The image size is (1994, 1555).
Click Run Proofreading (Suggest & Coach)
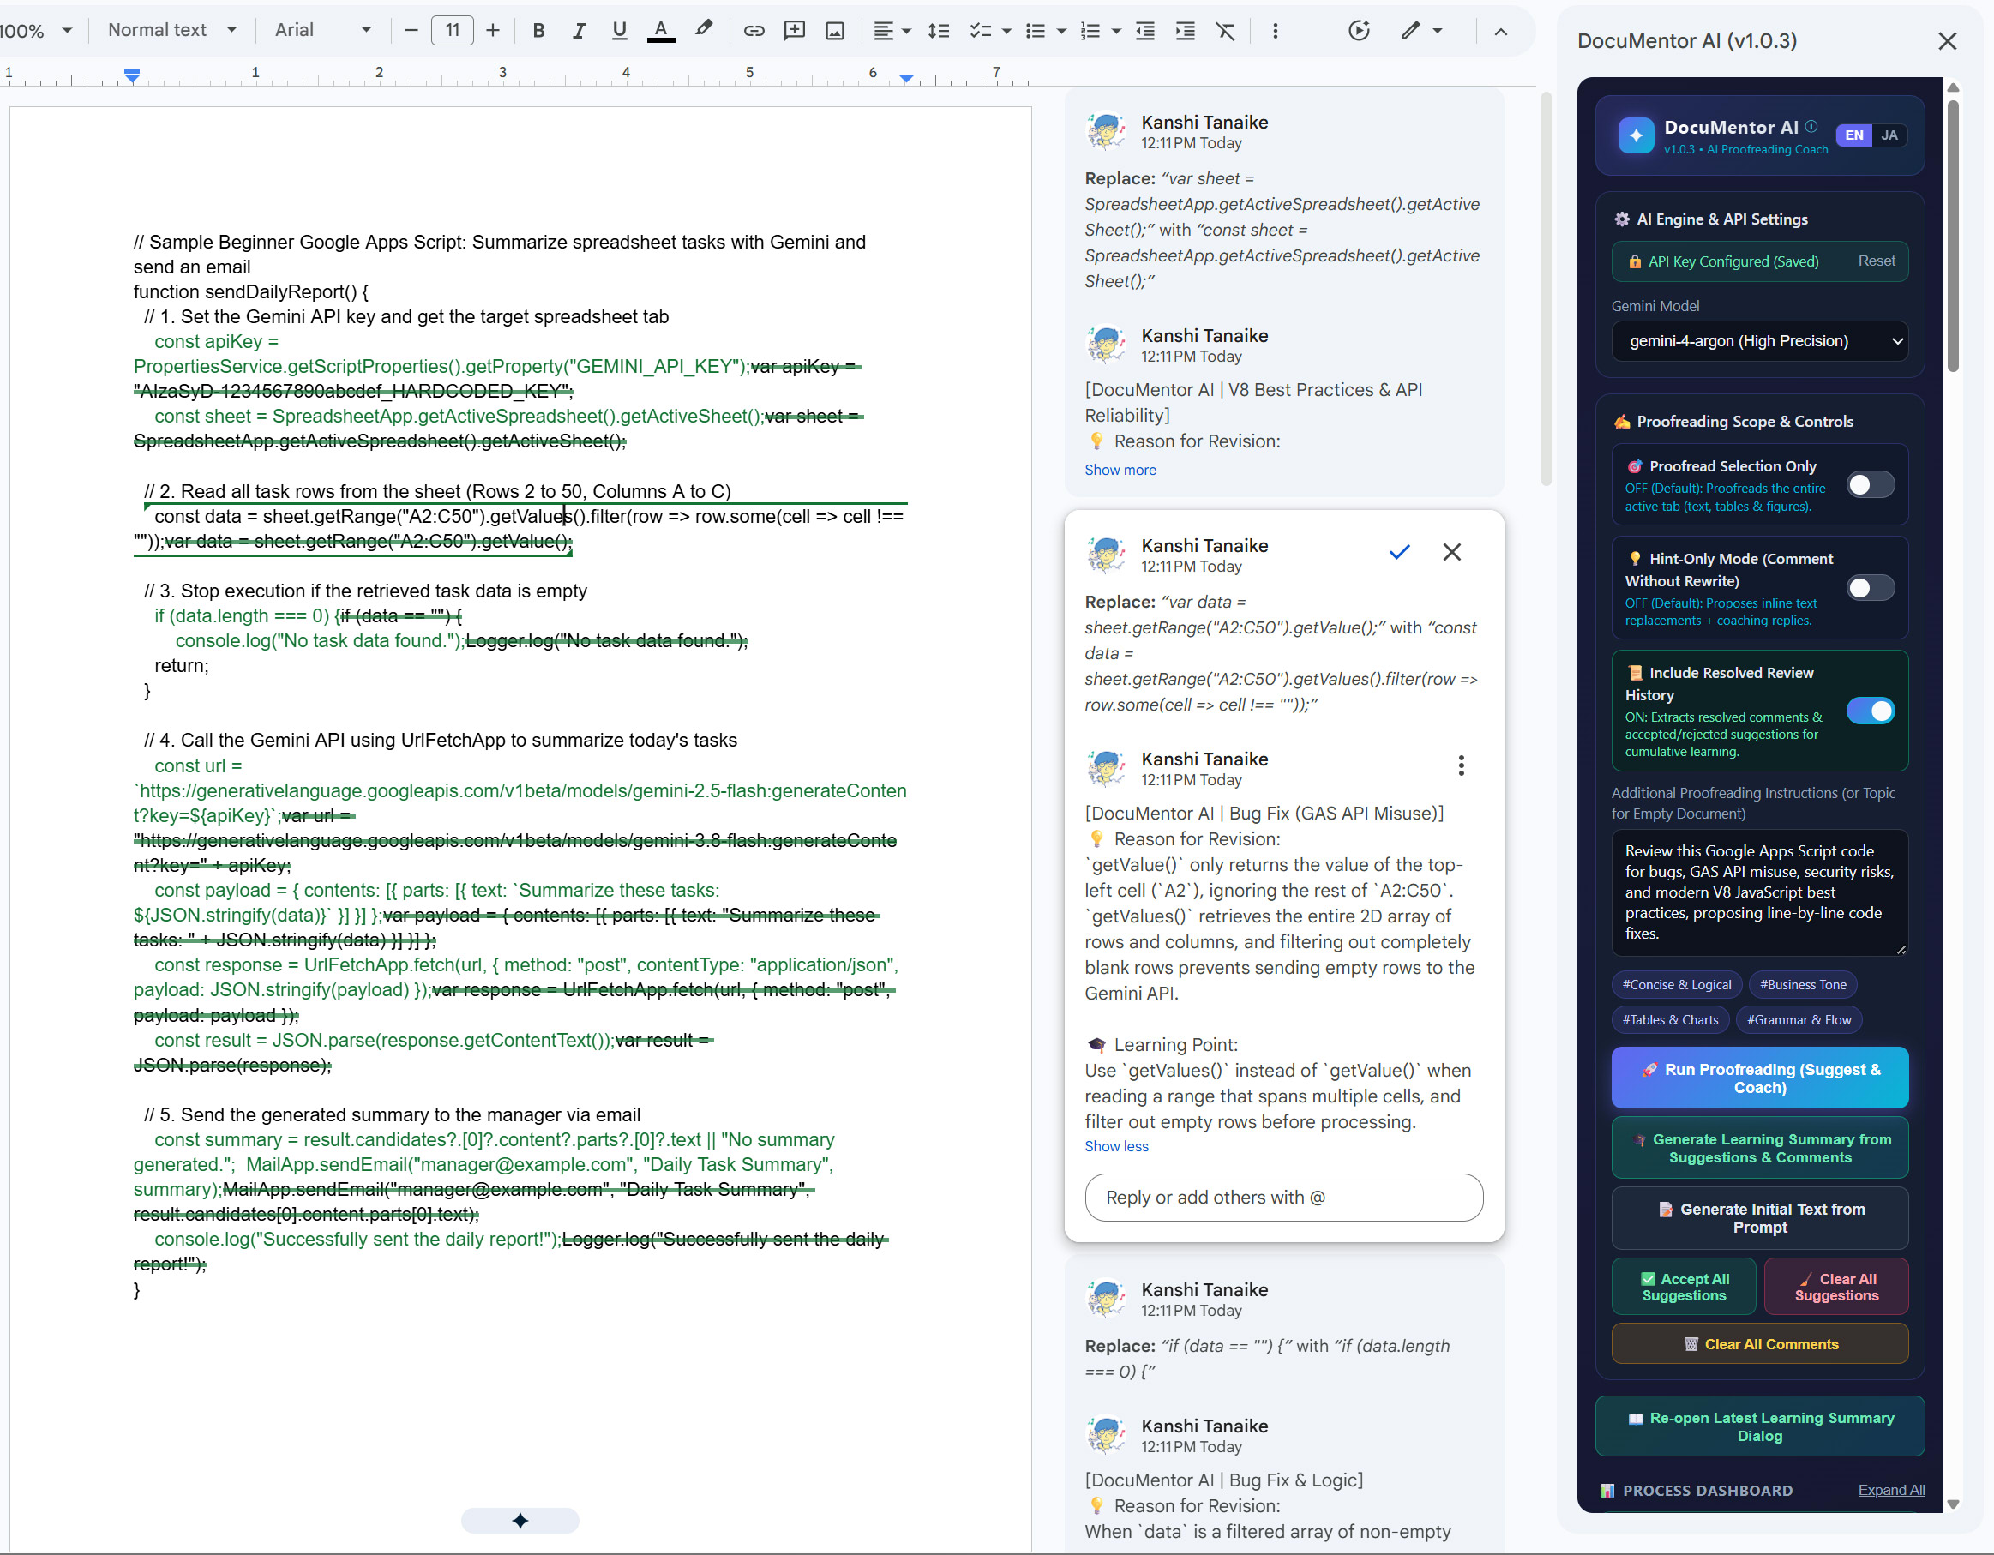[x=1759, y=1078]
